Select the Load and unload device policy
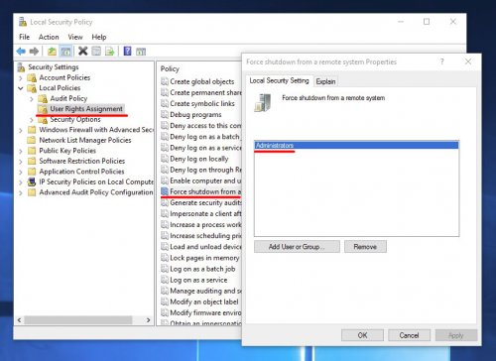 pyautogui.click(x=205, y=247)
